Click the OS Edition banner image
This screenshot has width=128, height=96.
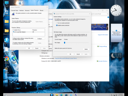(x=100, y=27)
